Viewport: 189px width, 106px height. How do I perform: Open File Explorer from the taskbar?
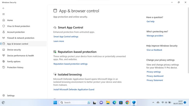pyautogui.click(x=108, y=102)
